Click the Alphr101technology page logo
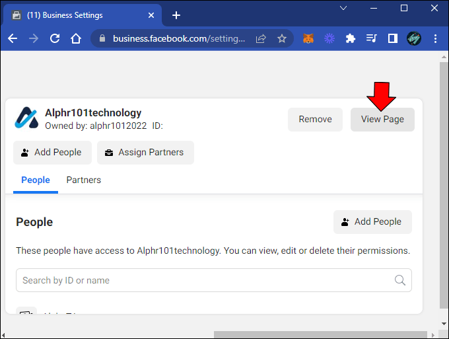Screen dimensions: 449x339 [26, 118]
